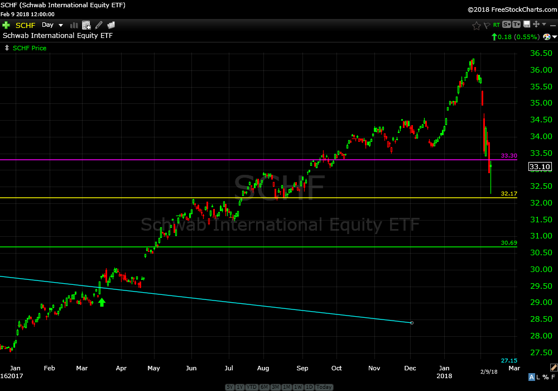Screen dimensions: 558x391
Task: Expand the T dropdown button
Action: point(516,25)
